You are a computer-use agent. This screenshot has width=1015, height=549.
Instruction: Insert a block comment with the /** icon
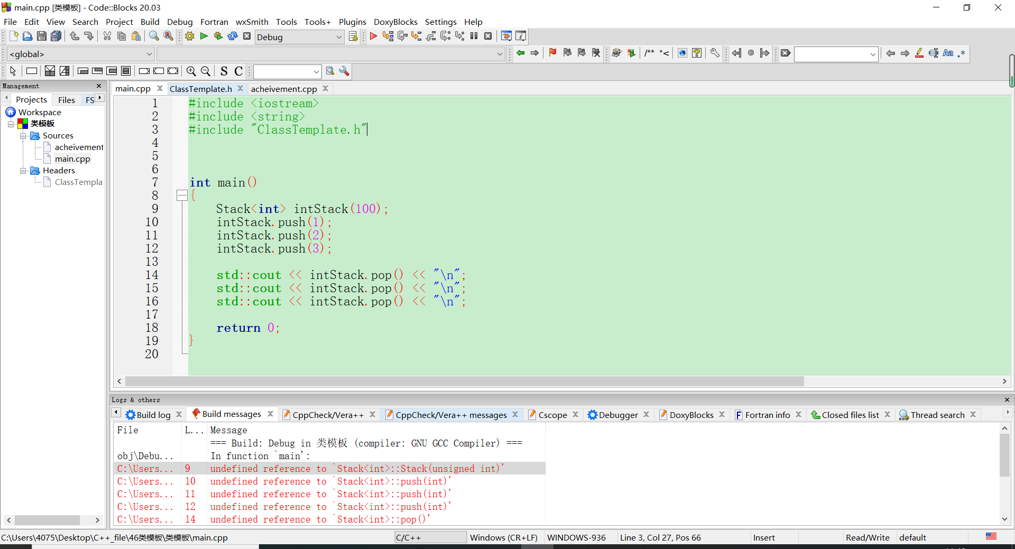[x=650, y=53]
